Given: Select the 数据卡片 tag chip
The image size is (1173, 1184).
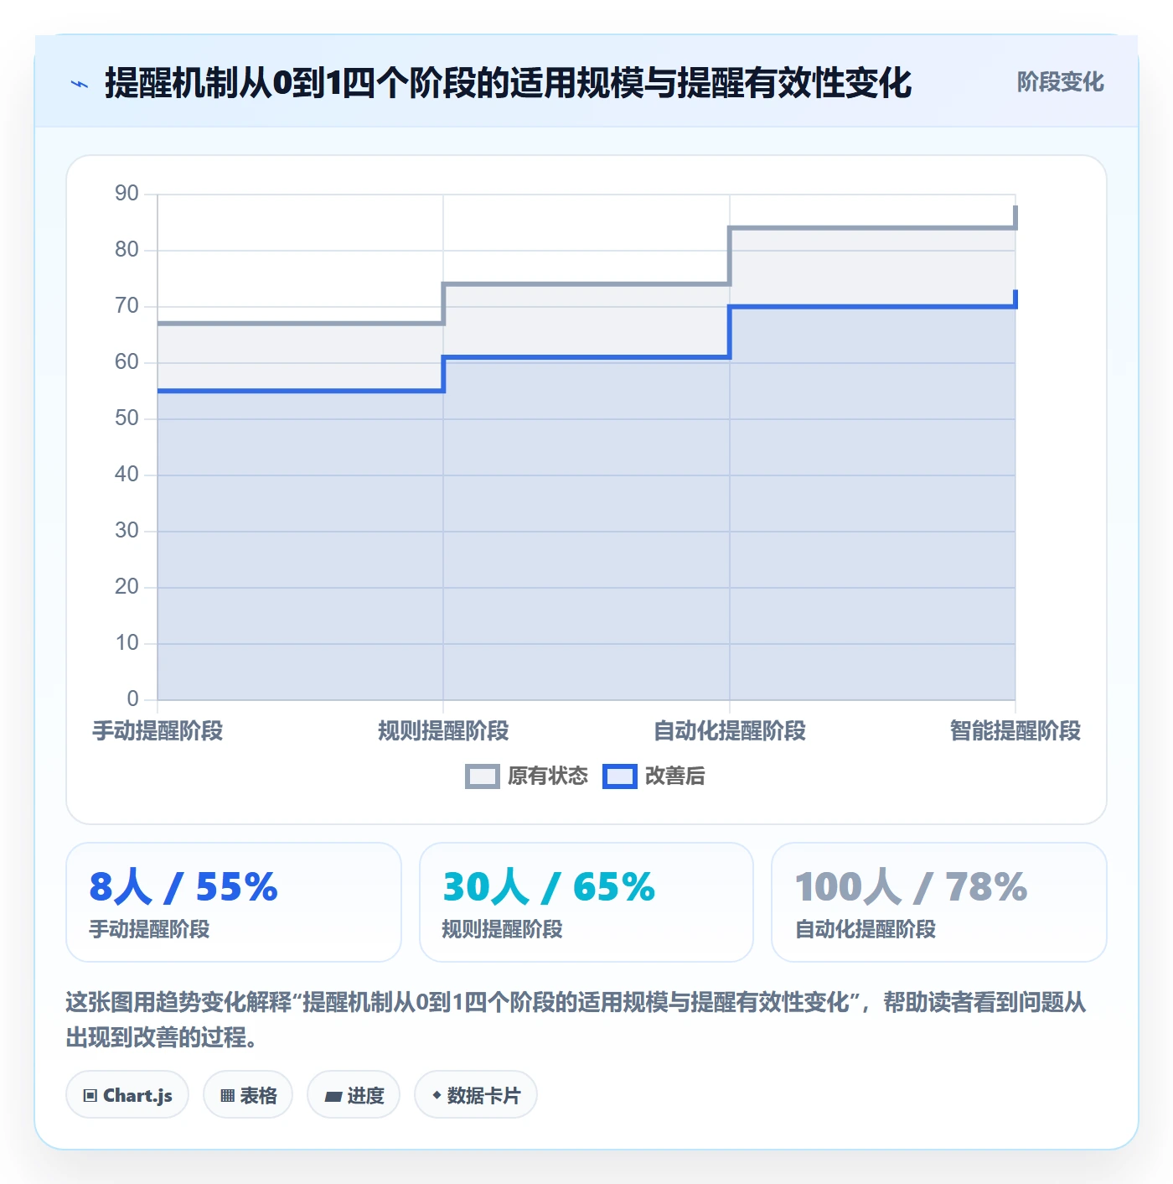Looking at the screenshot, I should click(476, 1094).
